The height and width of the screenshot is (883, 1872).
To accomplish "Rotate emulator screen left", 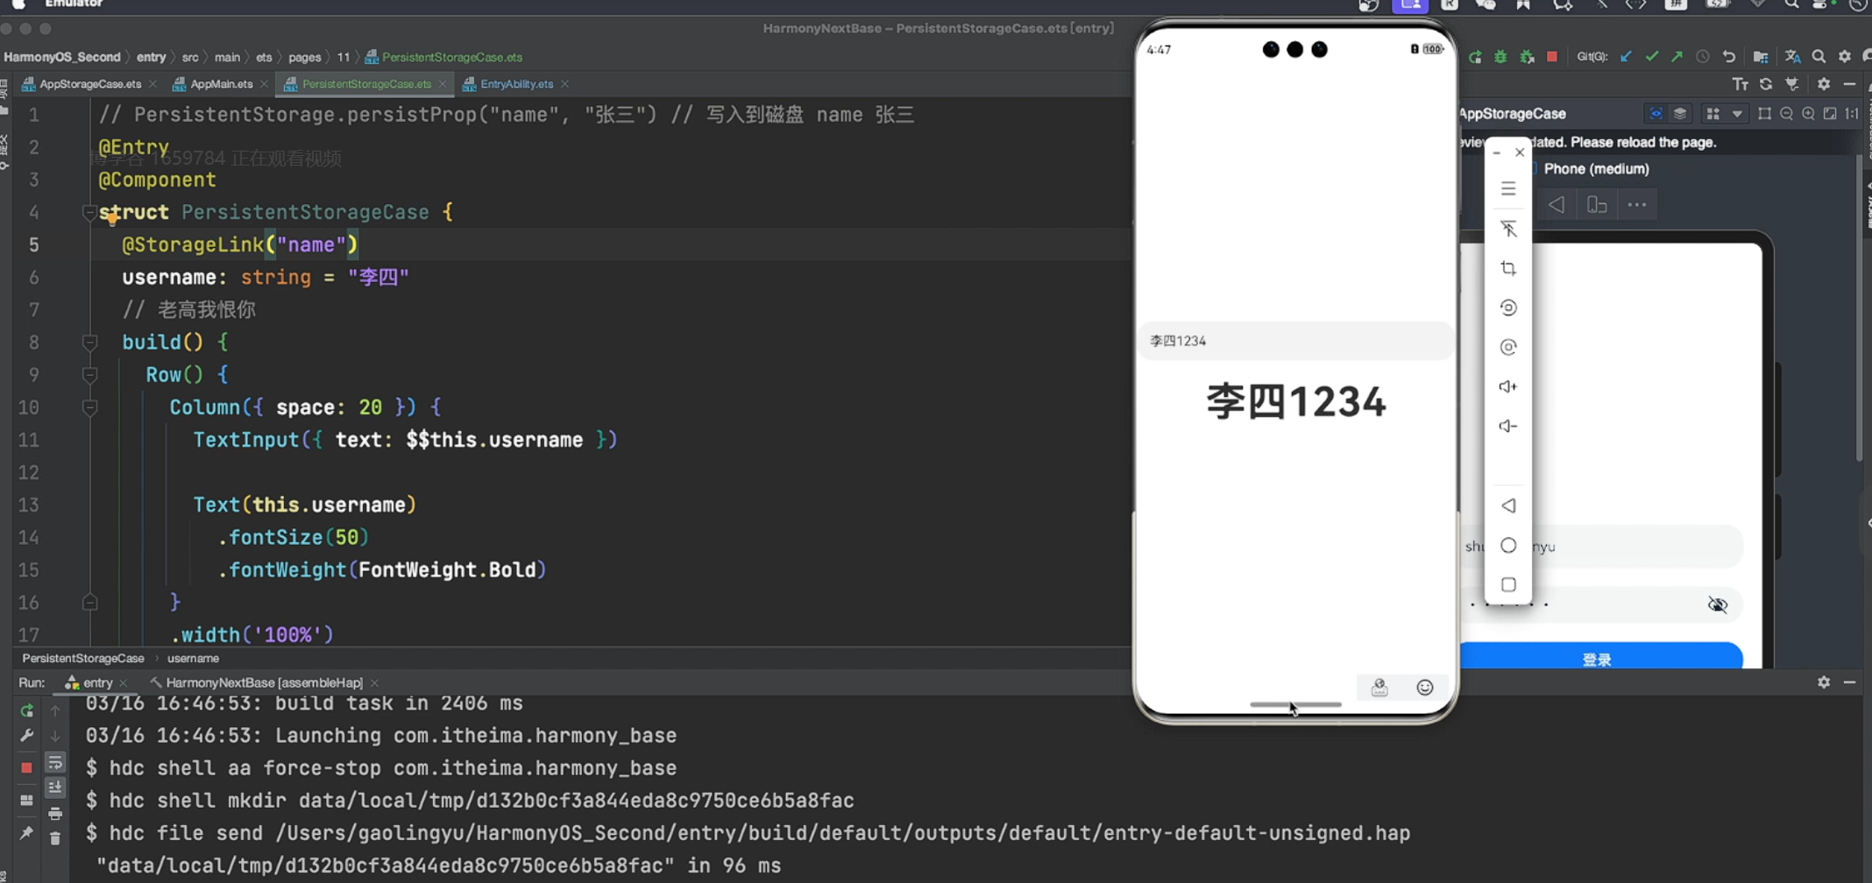I will pyautogui.click(x=1508, y=307).
